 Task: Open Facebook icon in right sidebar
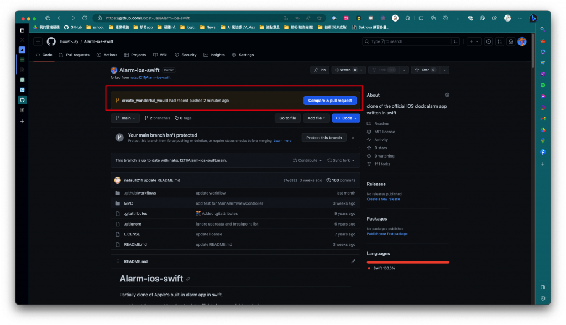[x=543, y=153]
